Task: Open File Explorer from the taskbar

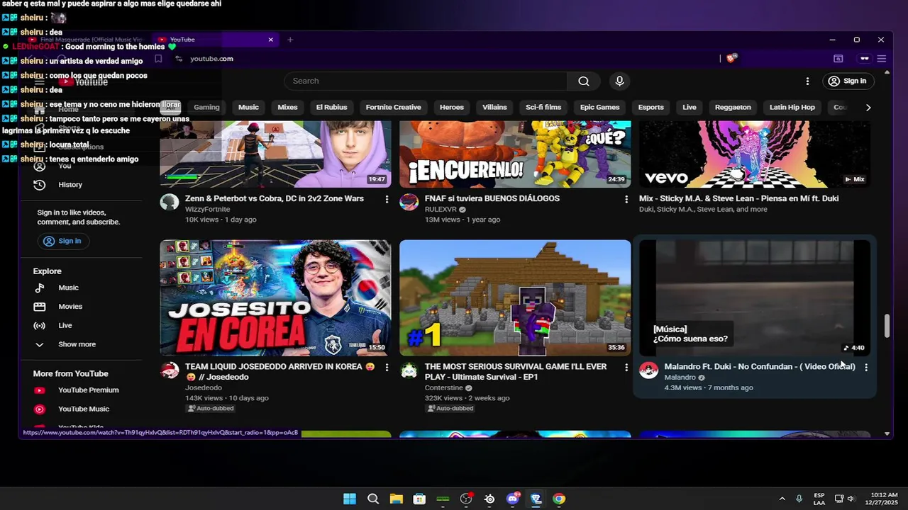Action: (396, 499)
